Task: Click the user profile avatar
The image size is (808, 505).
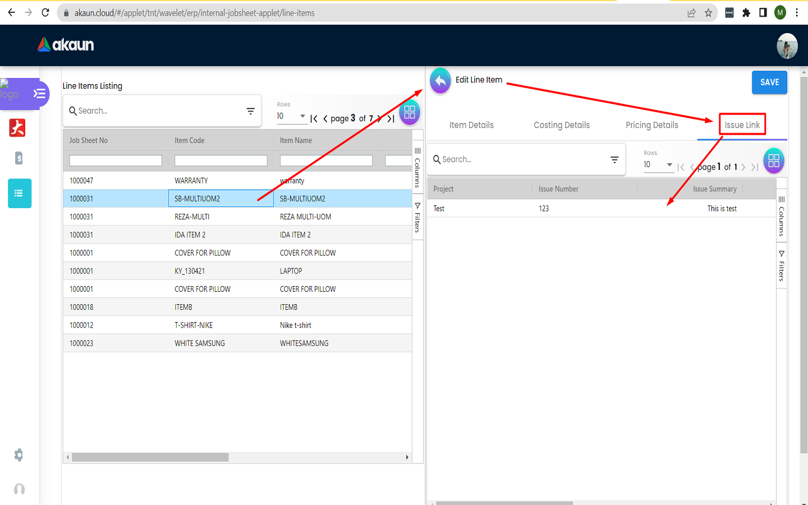Action: pos(787,46)
